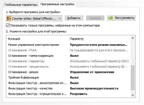
Task: Click the Параметр column header
Action: 99,39
